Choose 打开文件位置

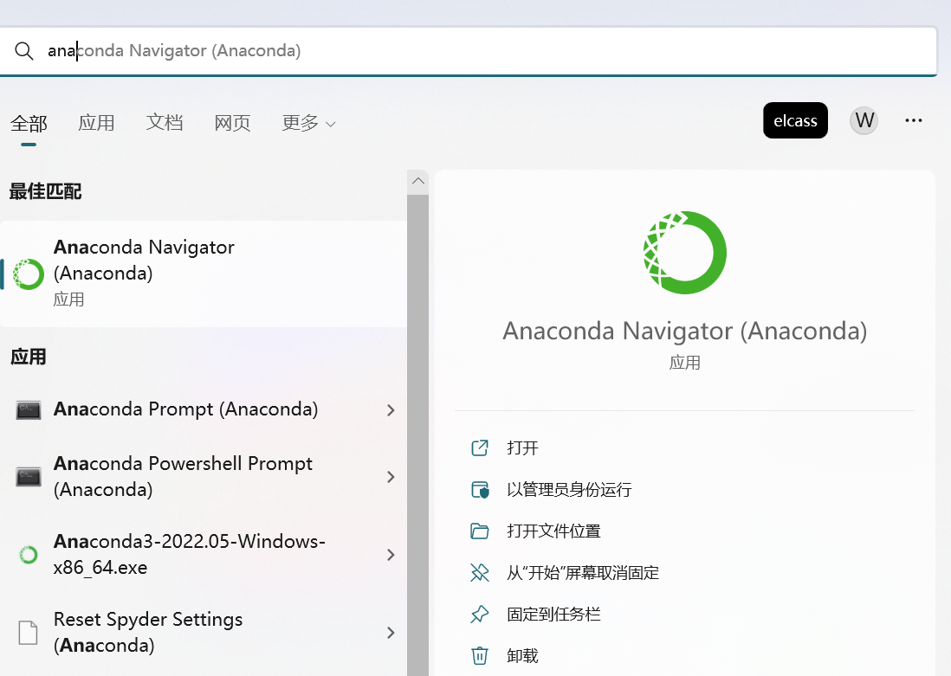553,531
